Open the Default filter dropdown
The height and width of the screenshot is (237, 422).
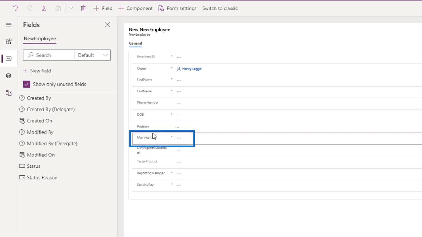point(93,55)
